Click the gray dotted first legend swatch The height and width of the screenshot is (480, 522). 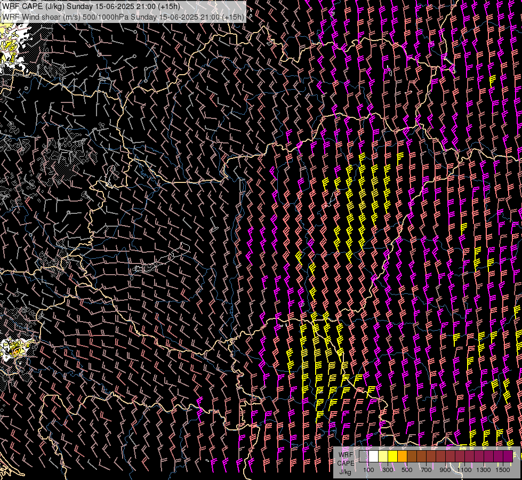(364, 457)
